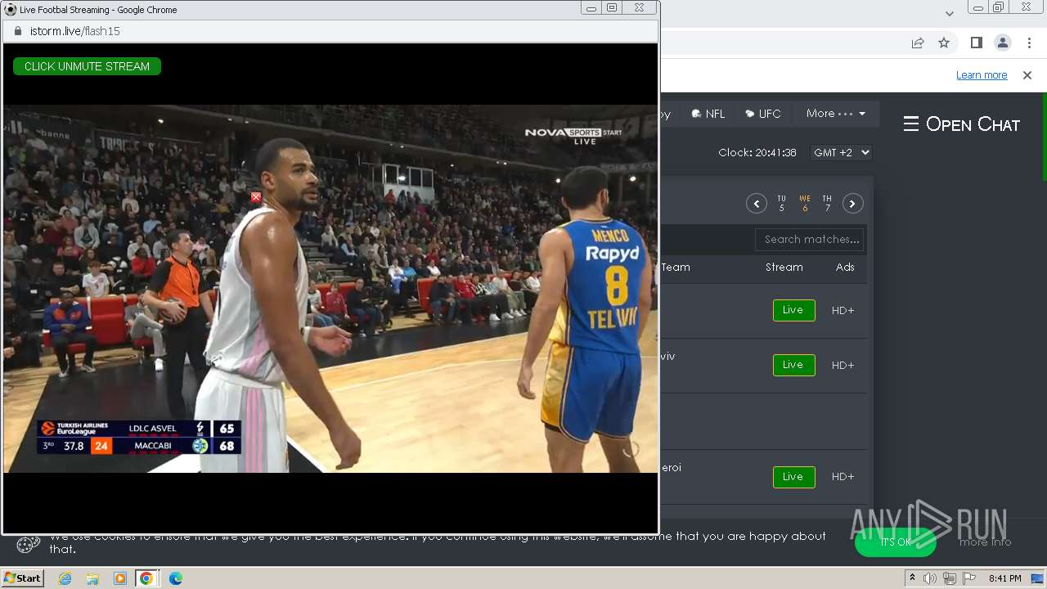
Task: Select Tuesday 5 in the date picker
Action: coord(781,204)
